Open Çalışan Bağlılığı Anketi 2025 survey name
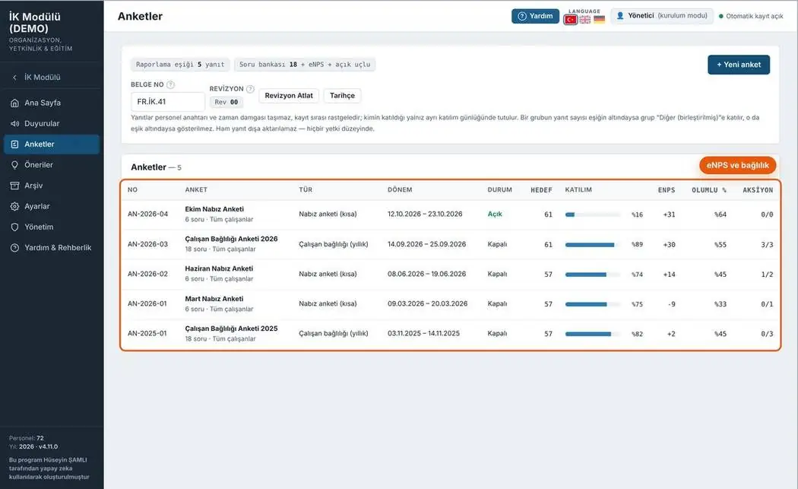Screen dimensions: 798x489 [x=231, y=329]
